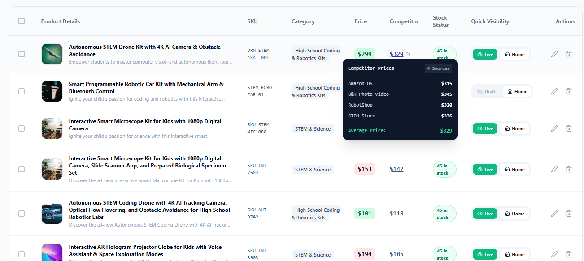Open the $329 competitor price link
This screenshot has width=584, height=261.
point(397,54)
